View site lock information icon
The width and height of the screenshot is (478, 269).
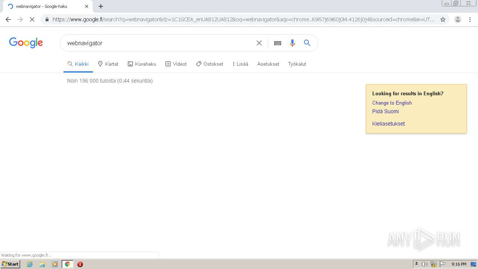pos(47,19)
